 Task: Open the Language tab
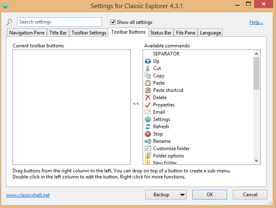pos(211,33)
